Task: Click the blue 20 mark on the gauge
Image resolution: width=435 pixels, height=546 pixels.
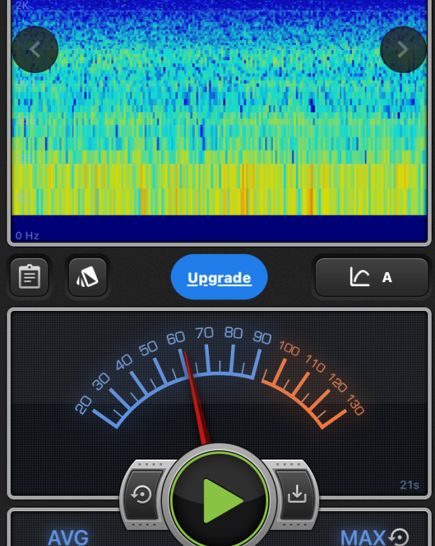Action: click(84, 405)
